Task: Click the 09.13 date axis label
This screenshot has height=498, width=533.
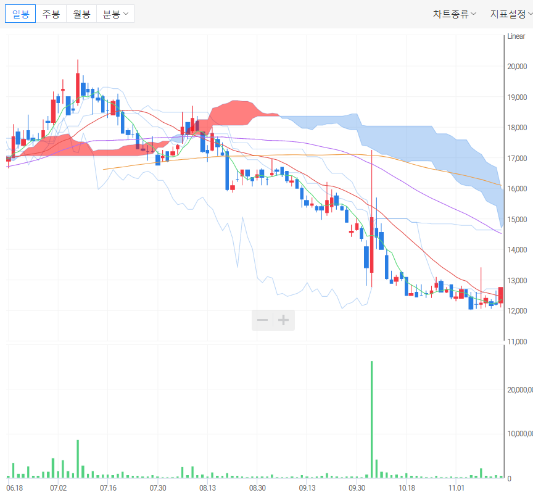Action: (x=307, y=488)
